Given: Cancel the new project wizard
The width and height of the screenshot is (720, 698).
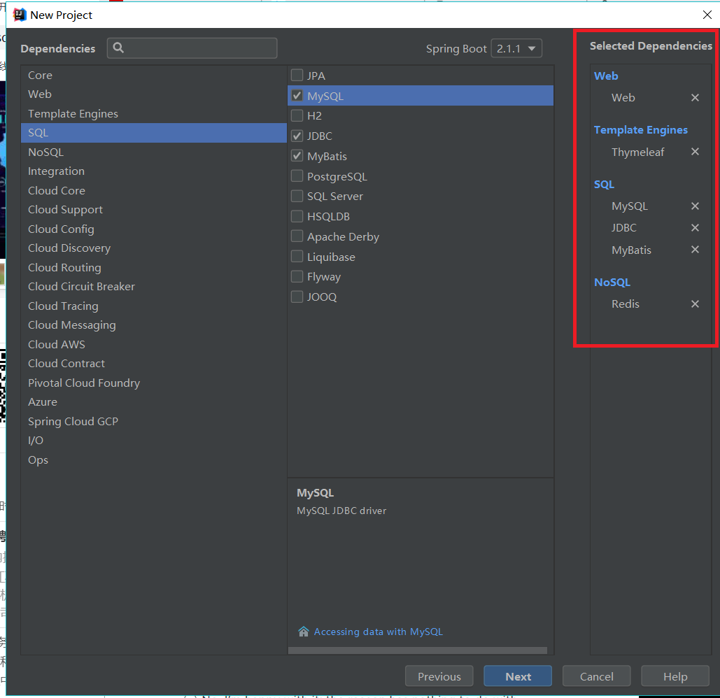Looking at the screenshot, I should [596, 676].
